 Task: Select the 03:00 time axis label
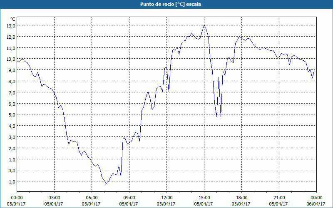pos(54,198)
